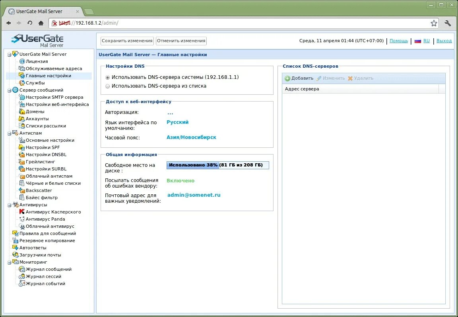Collapse the Антиспам tree node
This screenshot has width=458, height=317.
(x=10, y=134)
